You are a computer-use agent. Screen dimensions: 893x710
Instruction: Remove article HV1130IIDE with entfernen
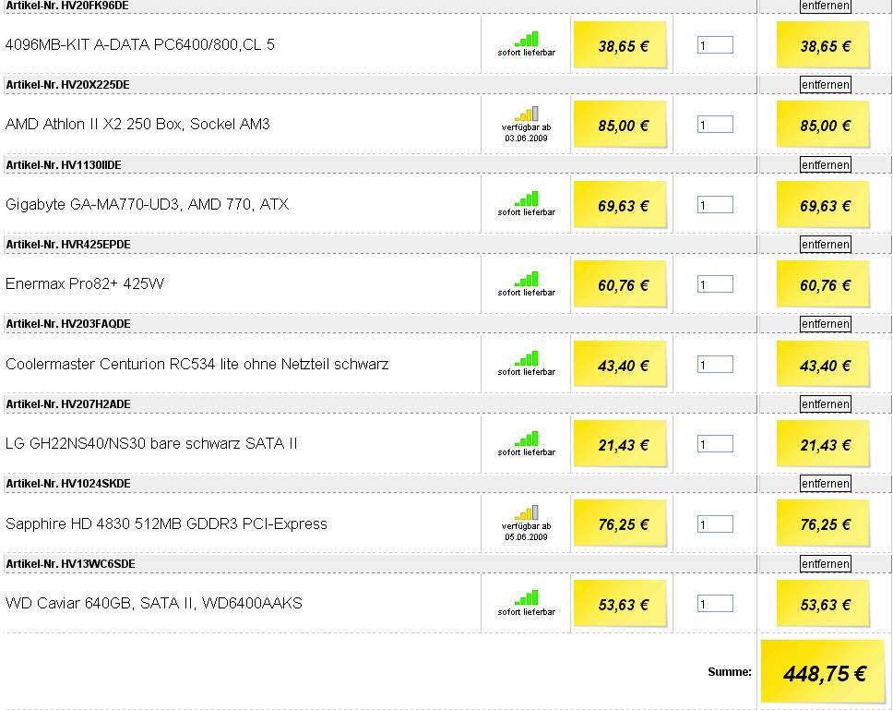coord(826,164)
